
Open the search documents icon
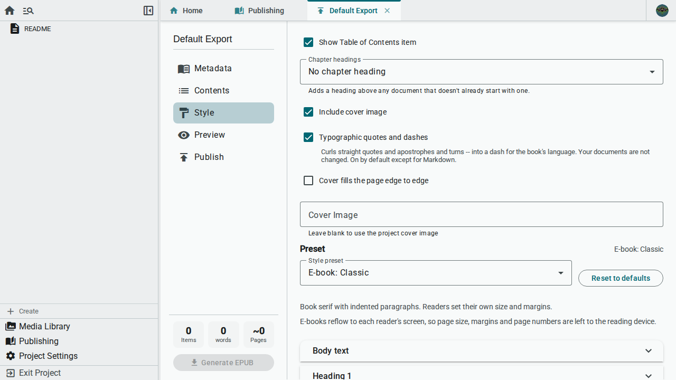(28, 11)
